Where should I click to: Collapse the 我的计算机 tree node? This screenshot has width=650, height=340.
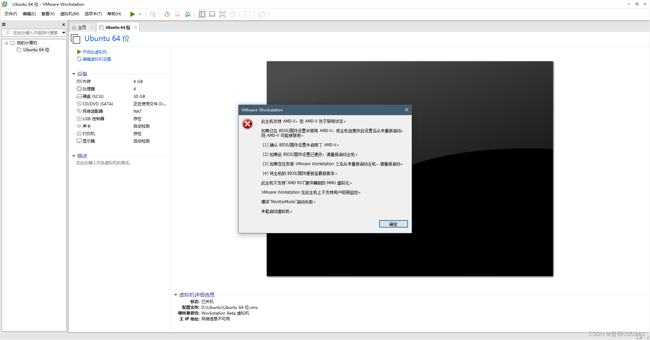tap(6, 43)
